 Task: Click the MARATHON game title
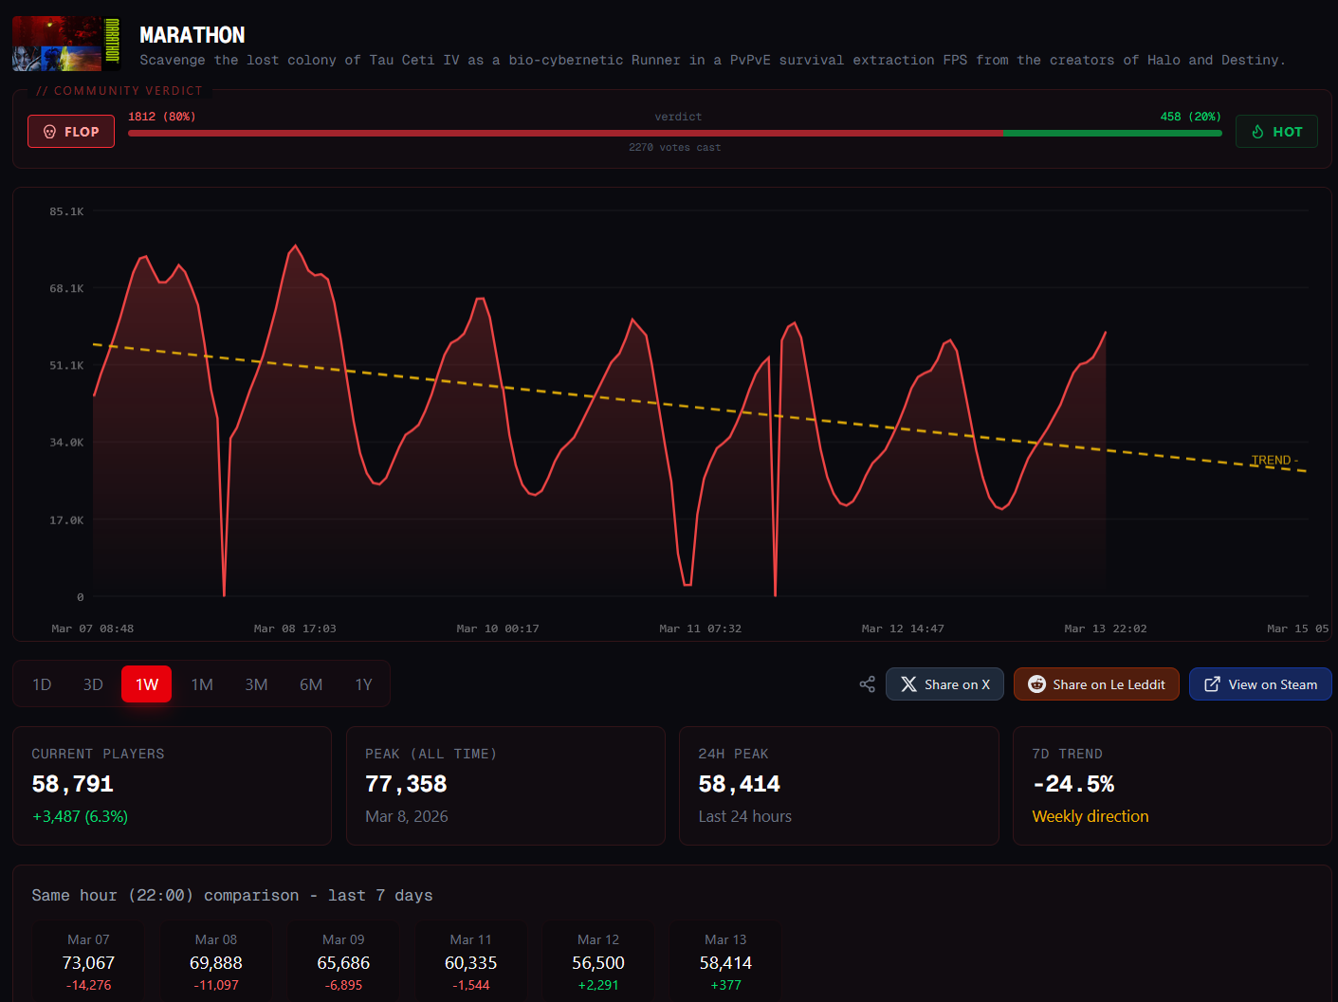pos(192,35)
